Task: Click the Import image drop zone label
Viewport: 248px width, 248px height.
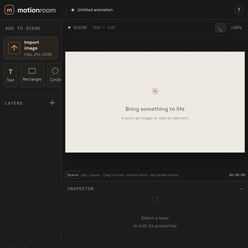Action: coord(32,45)
